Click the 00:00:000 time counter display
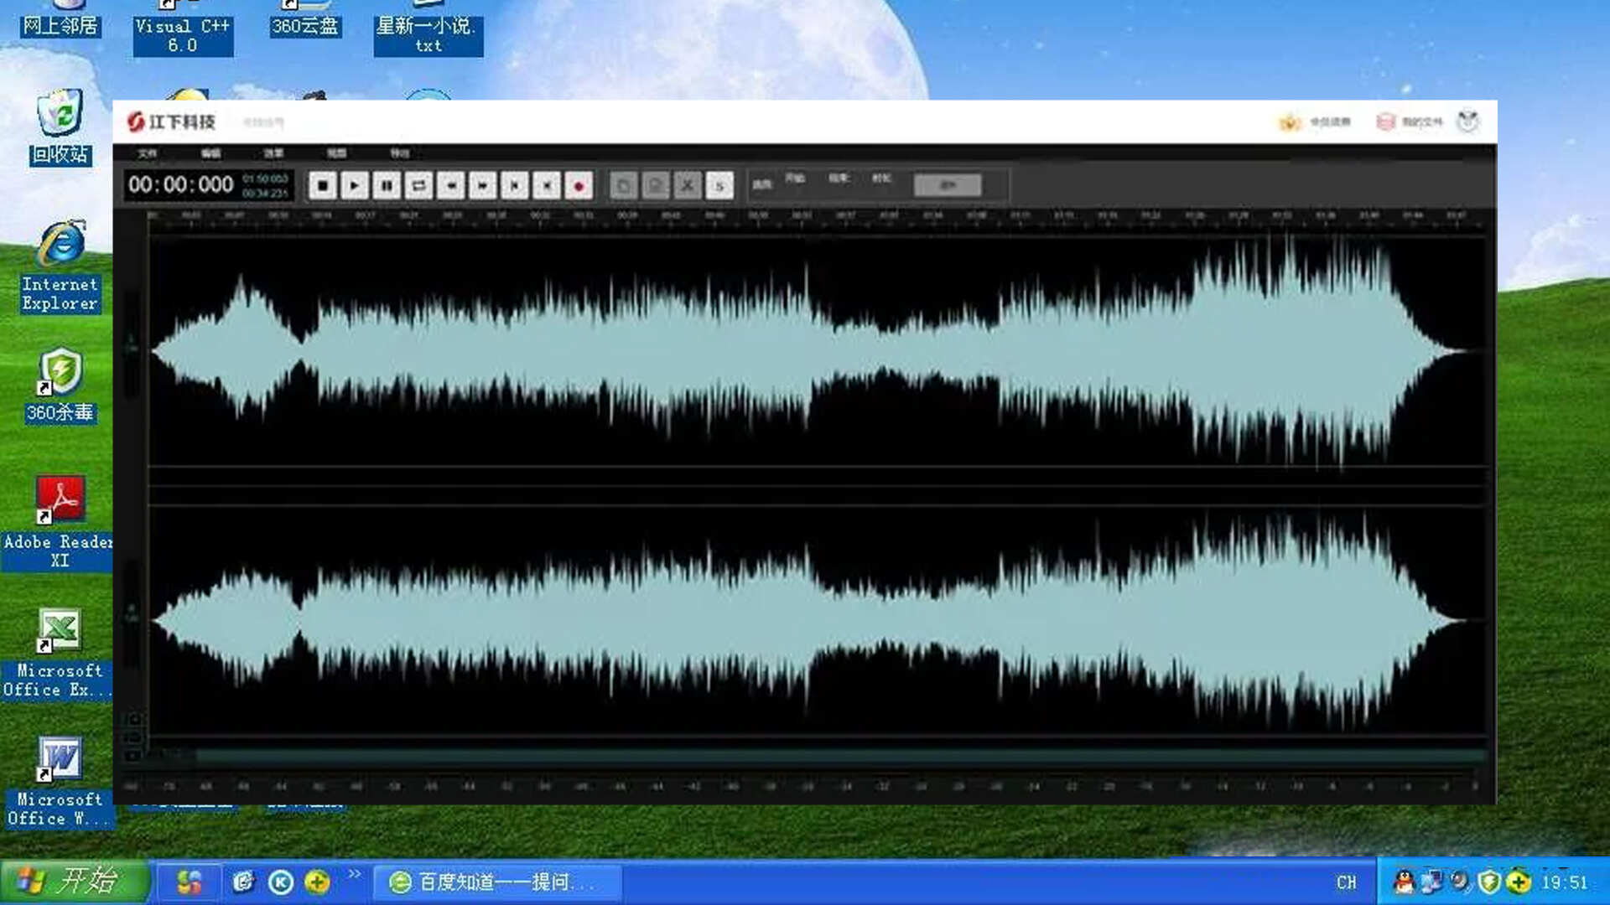Image resolution: width=1610 pixels, height=905 pixels. [181, 185]
